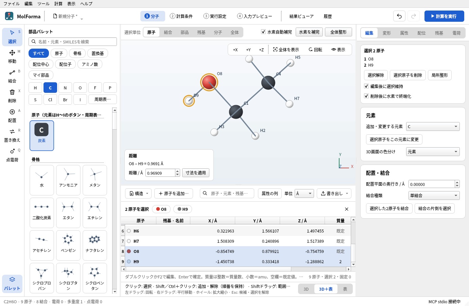This screenshot has height=306, width=469.
Task: Click the 計算を実行 button
Action: coord(444,16)
